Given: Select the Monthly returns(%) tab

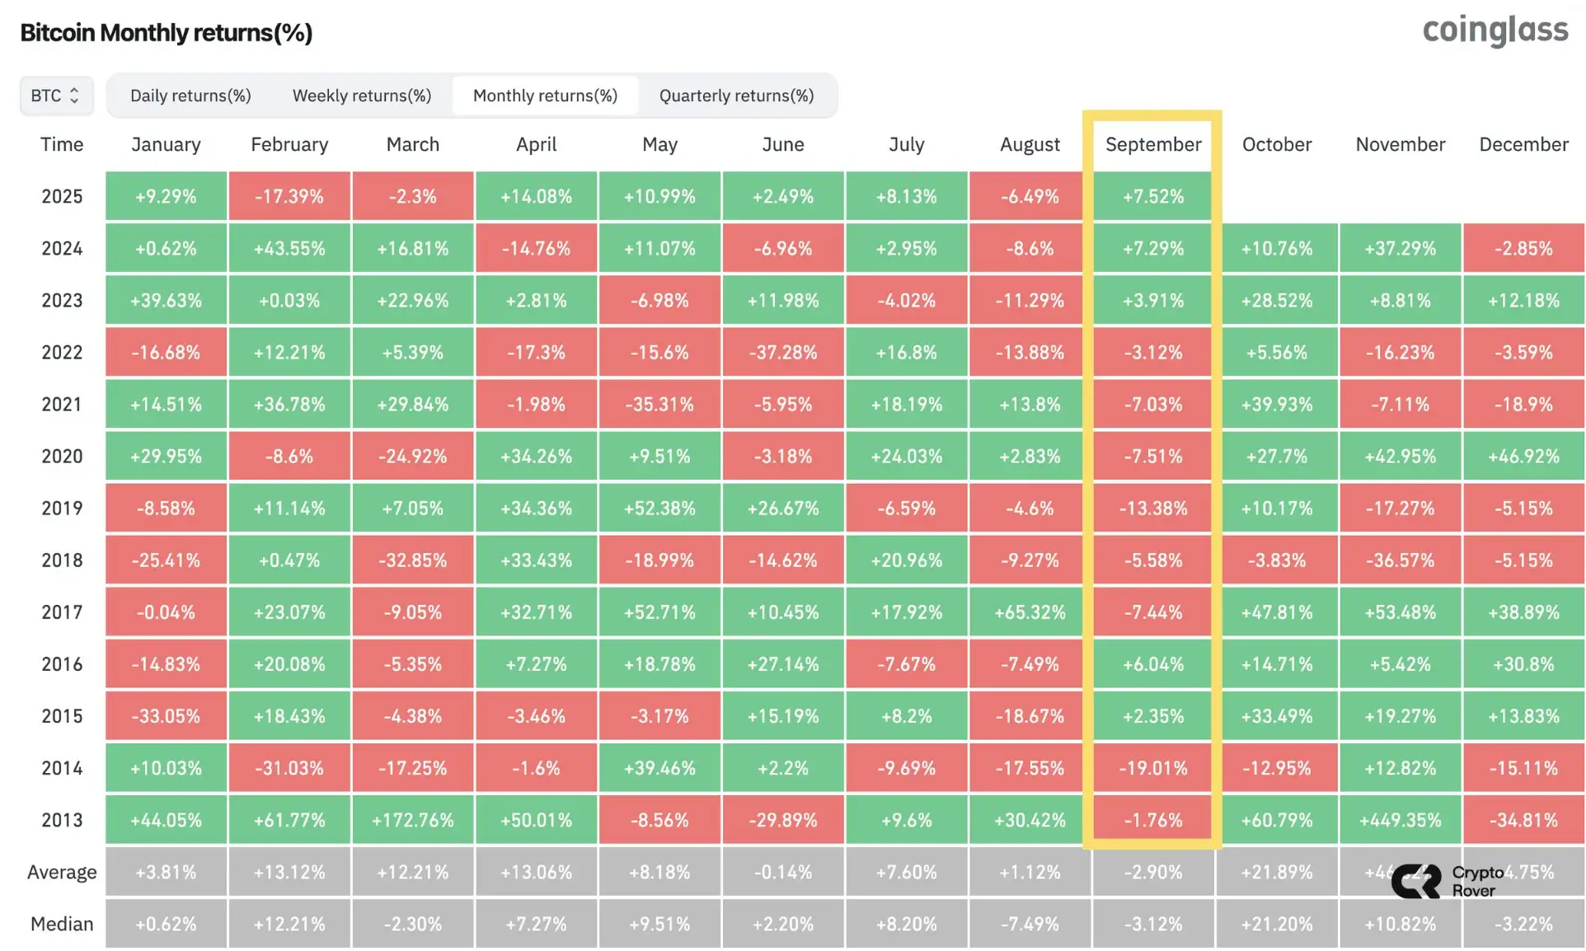Looking at the screenshot, I should [545, 95].
